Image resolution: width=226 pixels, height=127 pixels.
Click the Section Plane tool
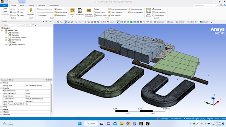pyautogui.click(x=61, y=12)
